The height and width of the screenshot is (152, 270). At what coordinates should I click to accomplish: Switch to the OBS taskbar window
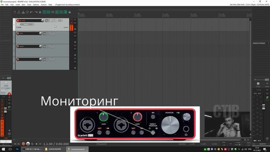32,149
